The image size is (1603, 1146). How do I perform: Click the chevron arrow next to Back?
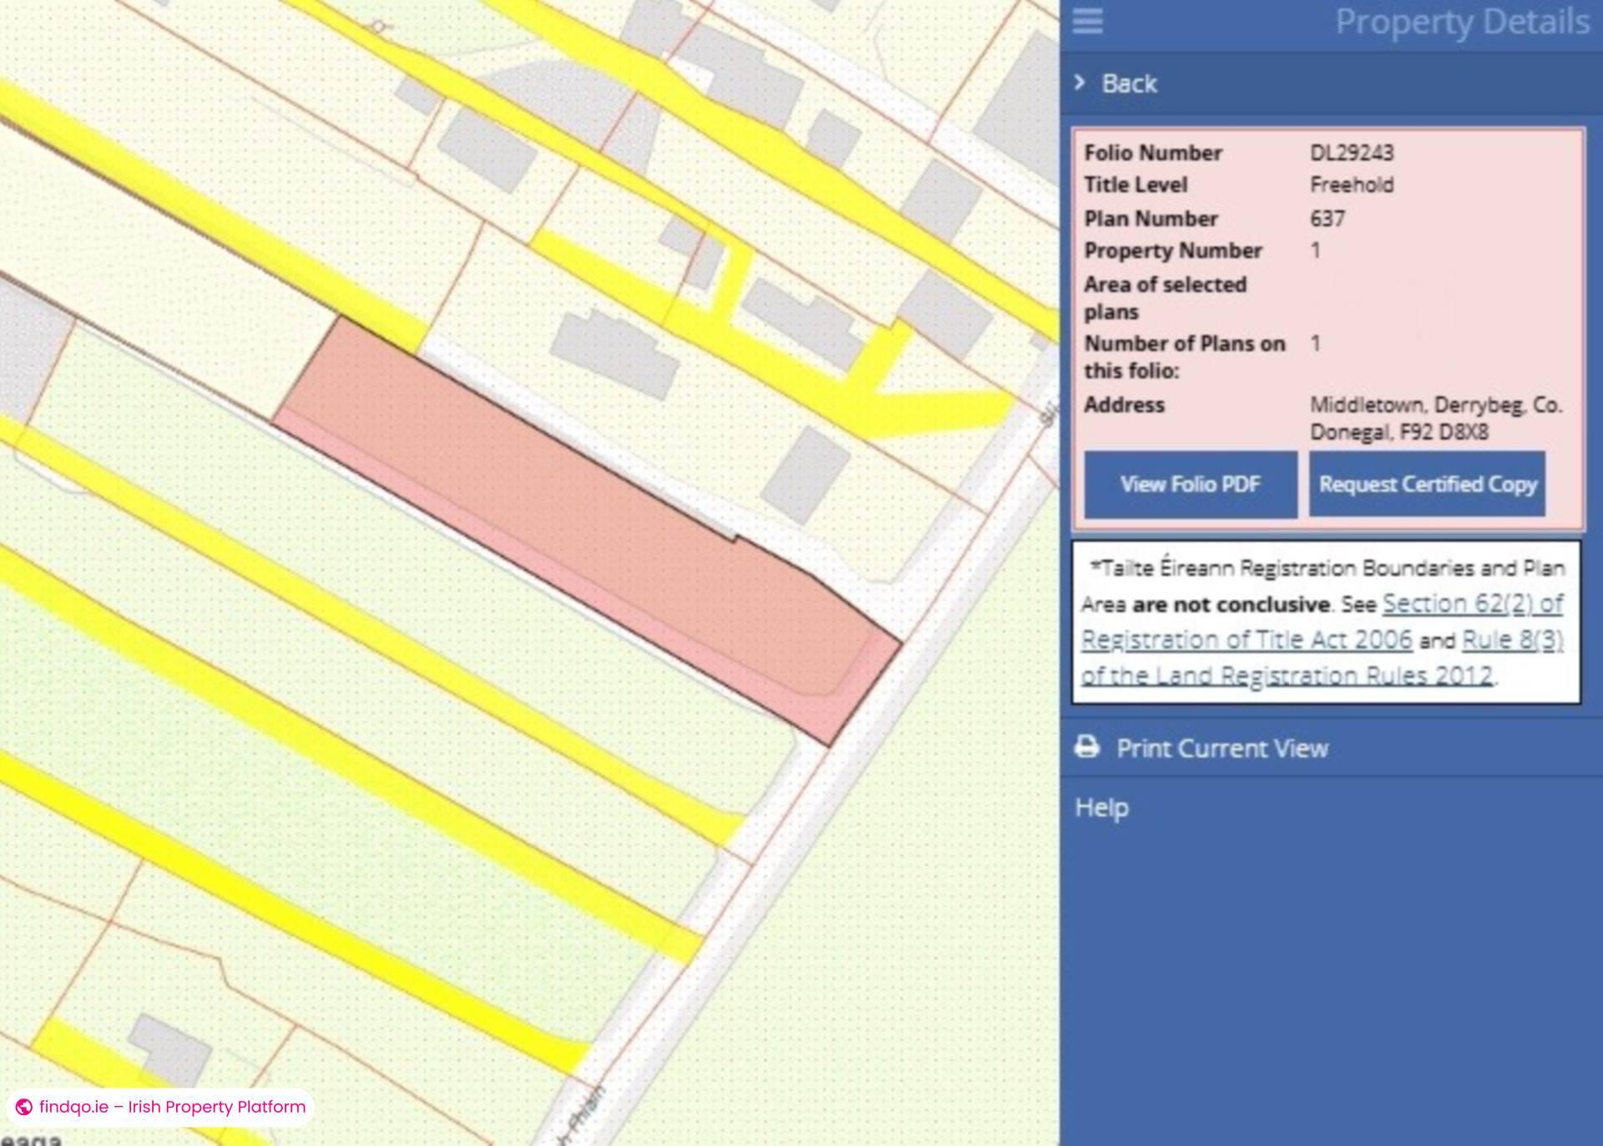click(x=1080, y=83)
